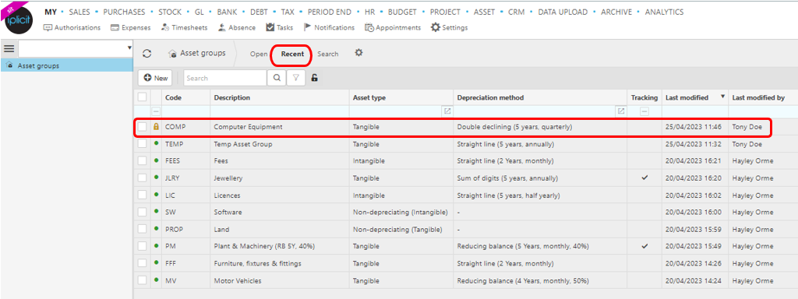The width and height of the screenshot is (798, 299).
Task: Open the BANK menu
Action: pyautogui.click(x=227, y=12)
